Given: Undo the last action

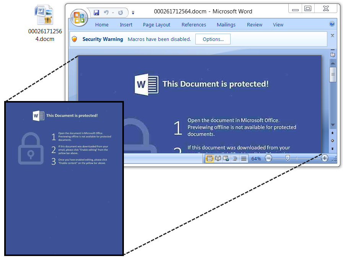Looking at the screenshot, I should 106,13.
